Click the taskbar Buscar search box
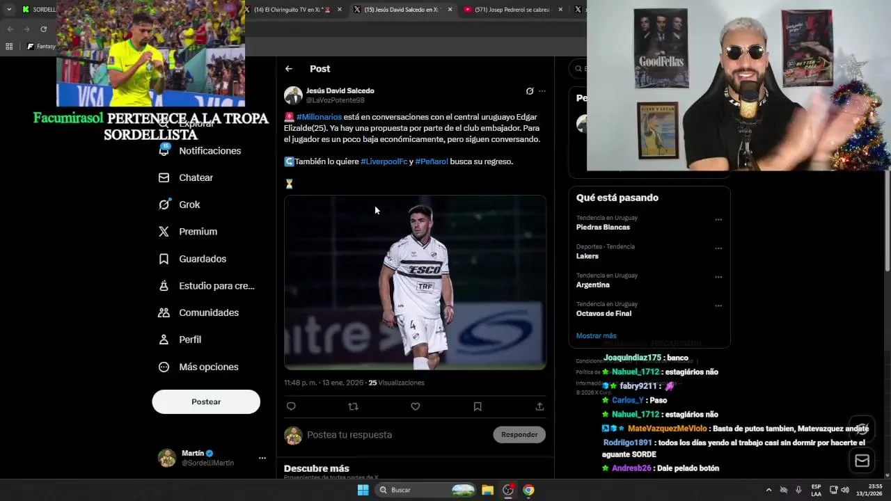 [426, 490]
